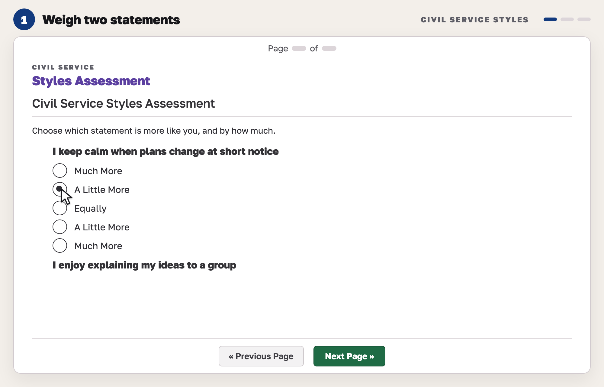Click the 'CIVIL SERVICE STYLES' header label
604x387 pixels.
click(474, 20)
